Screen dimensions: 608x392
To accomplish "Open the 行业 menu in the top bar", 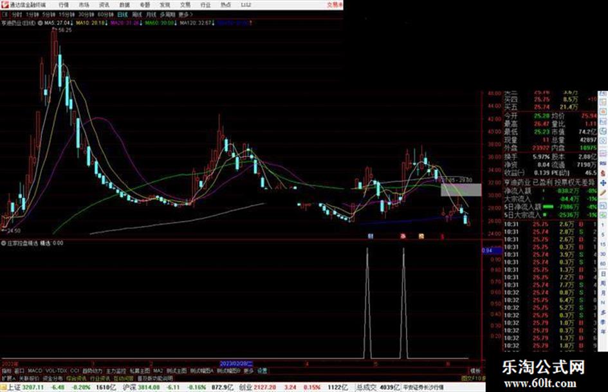I will pyautogui.click(x=205, y=5).
